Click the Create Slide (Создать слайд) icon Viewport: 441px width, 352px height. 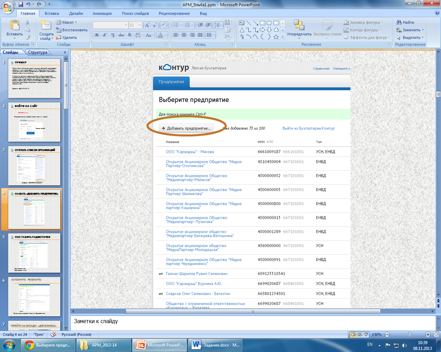click(46, 26)
